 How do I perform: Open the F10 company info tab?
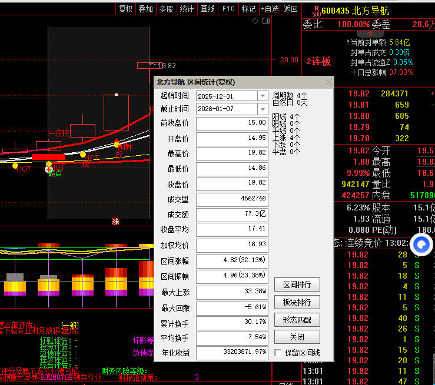pos(228,9)
